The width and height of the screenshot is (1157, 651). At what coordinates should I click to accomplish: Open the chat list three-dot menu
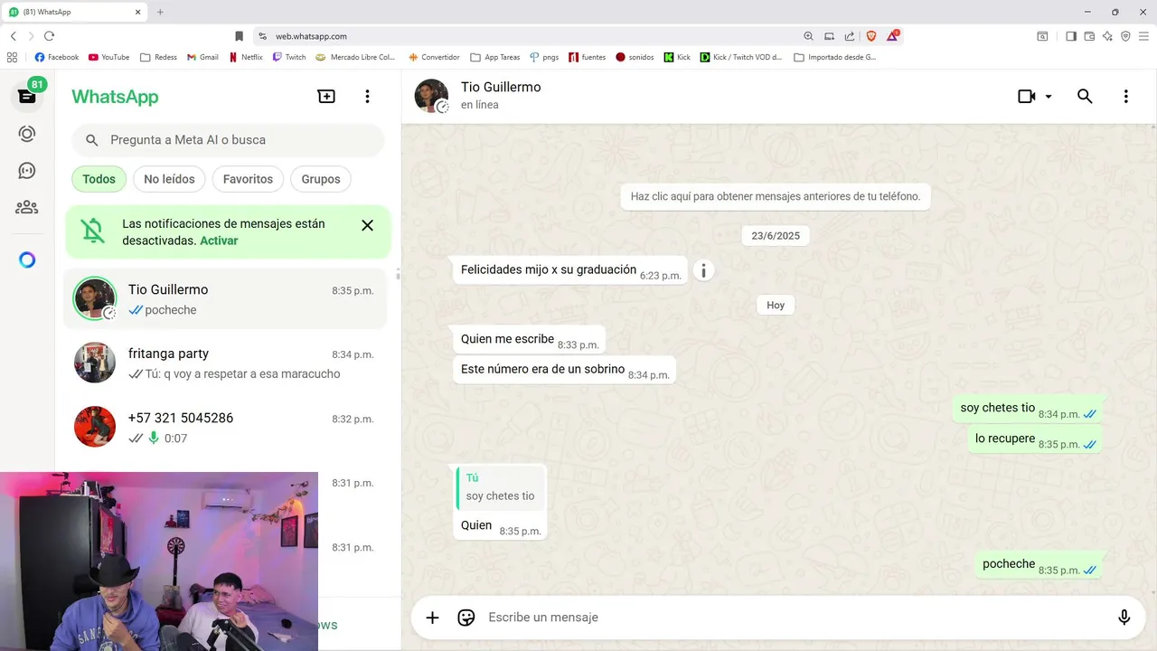pyautogui.click(x=367, y=97)
